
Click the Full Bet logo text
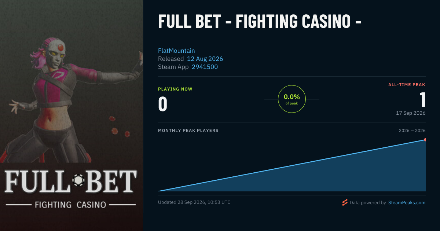(x=70, y=181)
